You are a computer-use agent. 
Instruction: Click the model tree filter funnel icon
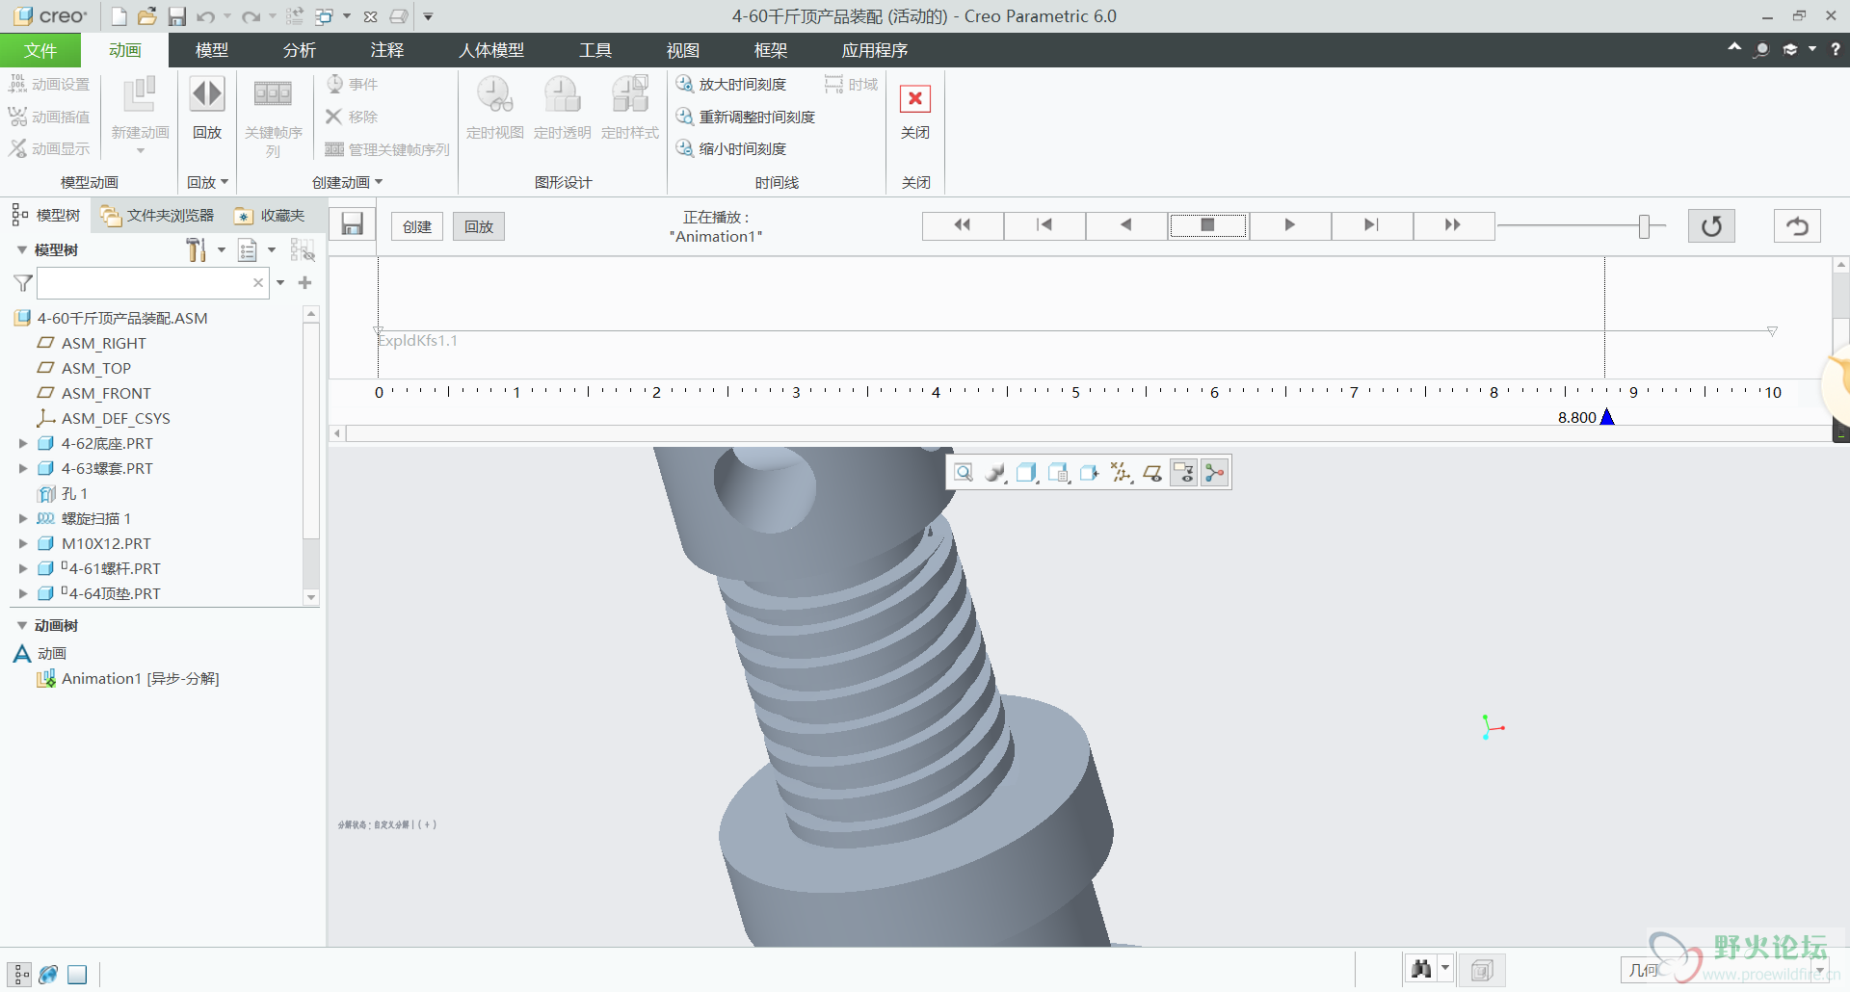(23, 283)
